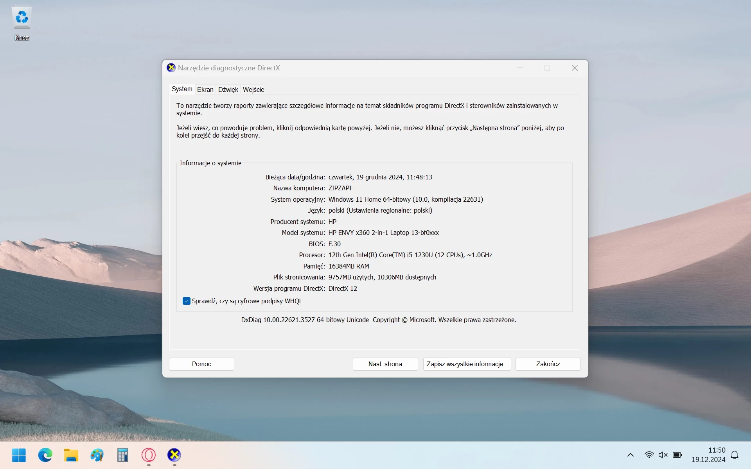Open File Explorer from taskbar
The height and width of the screenshot is (469, 751).
point(71,455)
